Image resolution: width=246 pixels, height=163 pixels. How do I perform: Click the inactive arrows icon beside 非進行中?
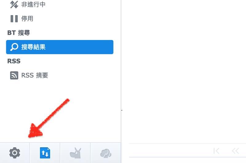tap(14, 4)
